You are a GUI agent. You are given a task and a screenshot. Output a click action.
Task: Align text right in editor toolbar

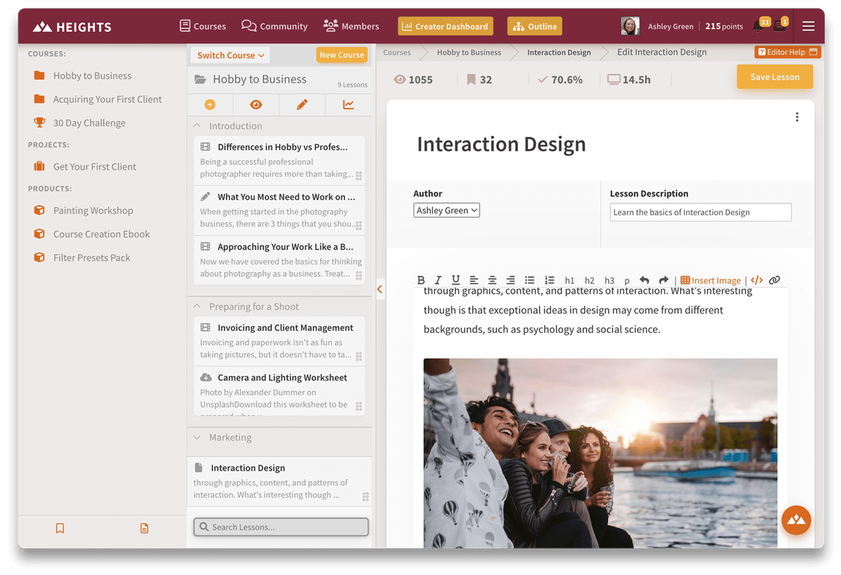pyautogui.click(x=511, y=280)
